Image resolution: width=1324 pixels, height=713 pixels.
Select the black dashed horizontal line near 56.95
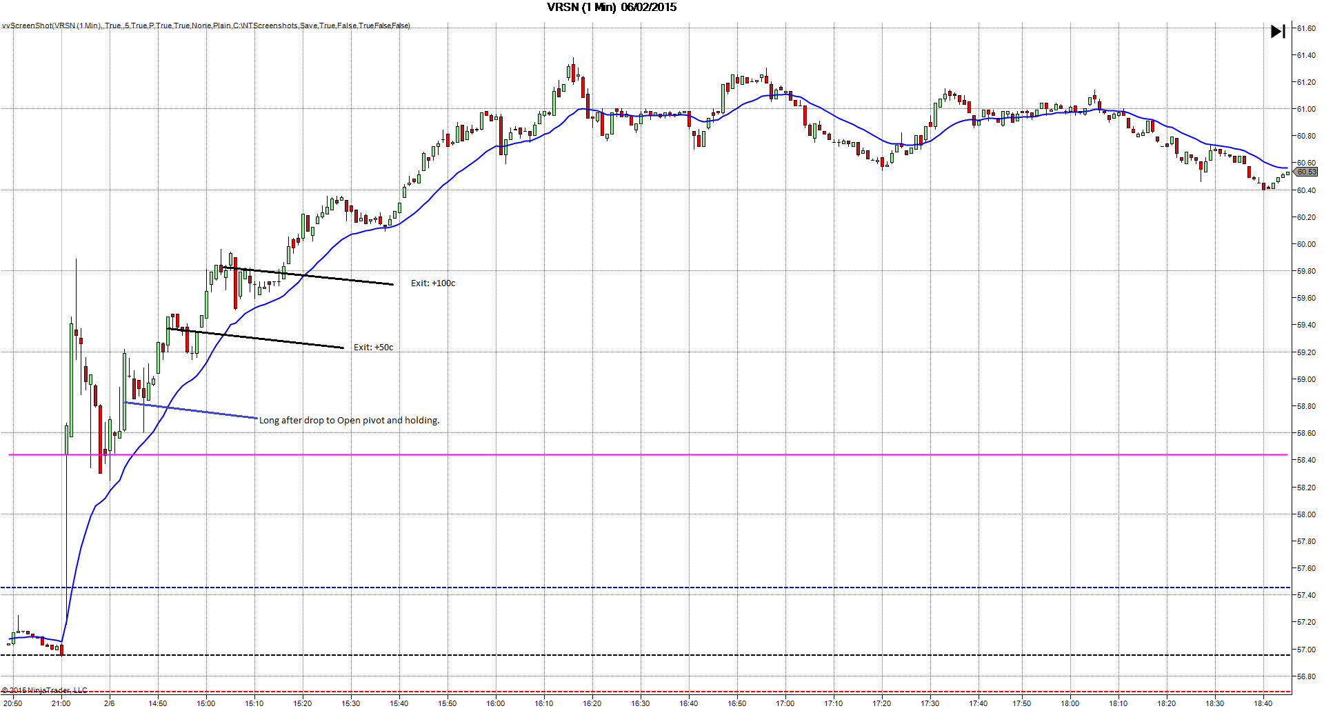(645, 655)
